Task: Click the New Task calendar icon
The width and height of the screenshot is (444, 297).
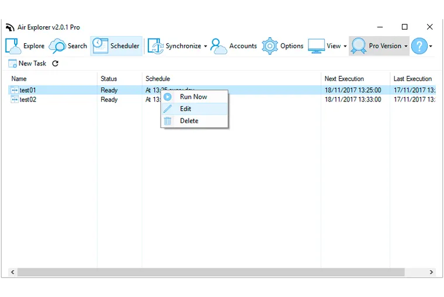Action: click(13, 64)
